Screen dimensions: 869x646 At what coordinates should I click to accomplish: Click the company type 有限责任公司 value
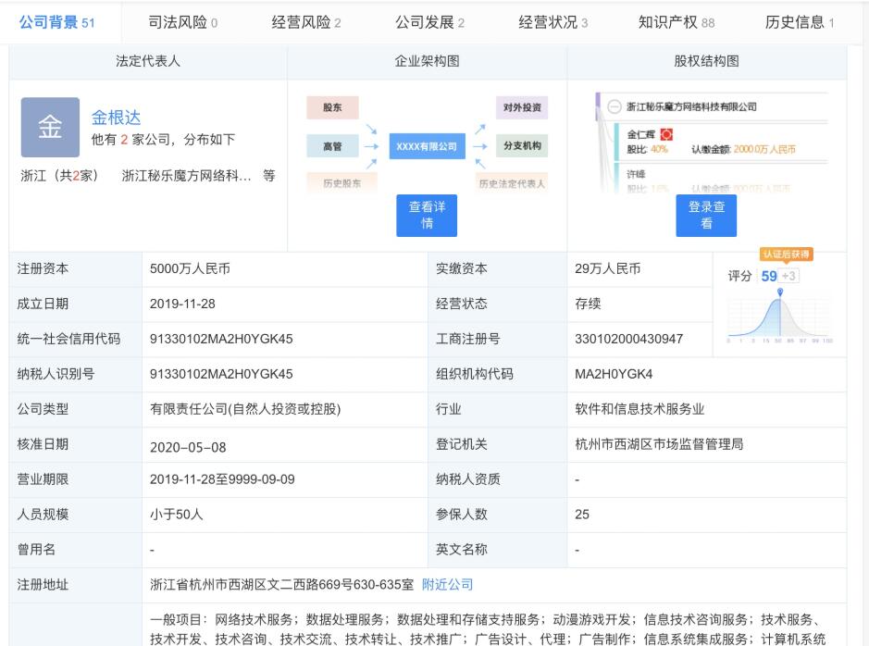[x=245, y=409]
